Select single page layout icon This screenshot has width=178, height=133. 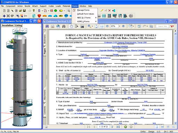tap(157, 127)
